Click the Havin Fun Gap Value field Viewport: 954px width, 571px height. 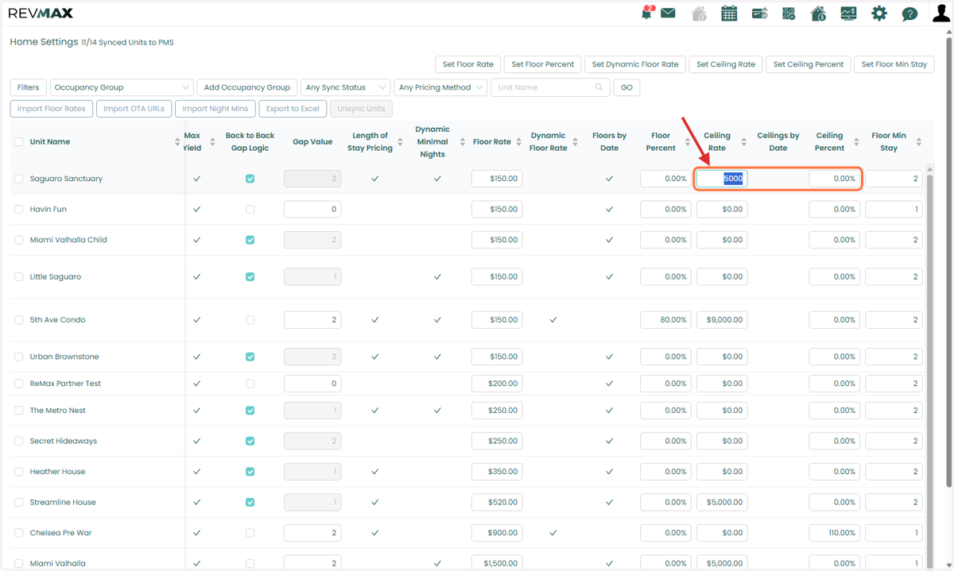(312, 210)
